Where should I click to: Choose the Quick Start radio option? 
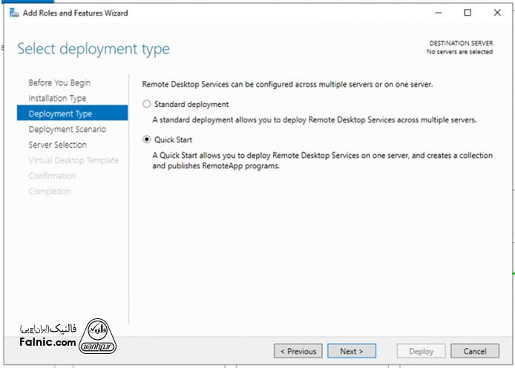click(147, 139)
